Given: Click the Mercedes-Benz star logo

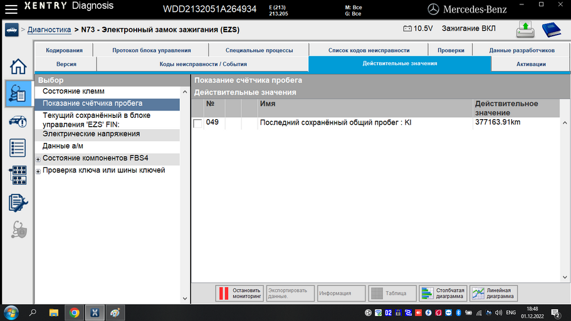Looking at the screenshot, I should point(433,9).
